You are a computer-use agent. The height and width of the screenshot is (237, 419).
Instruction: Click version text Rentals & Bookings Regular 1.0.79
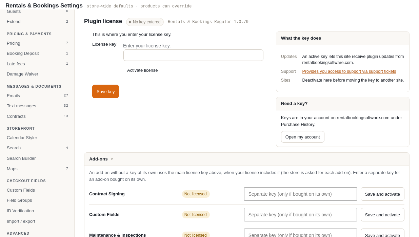click(x=208, y=22)
